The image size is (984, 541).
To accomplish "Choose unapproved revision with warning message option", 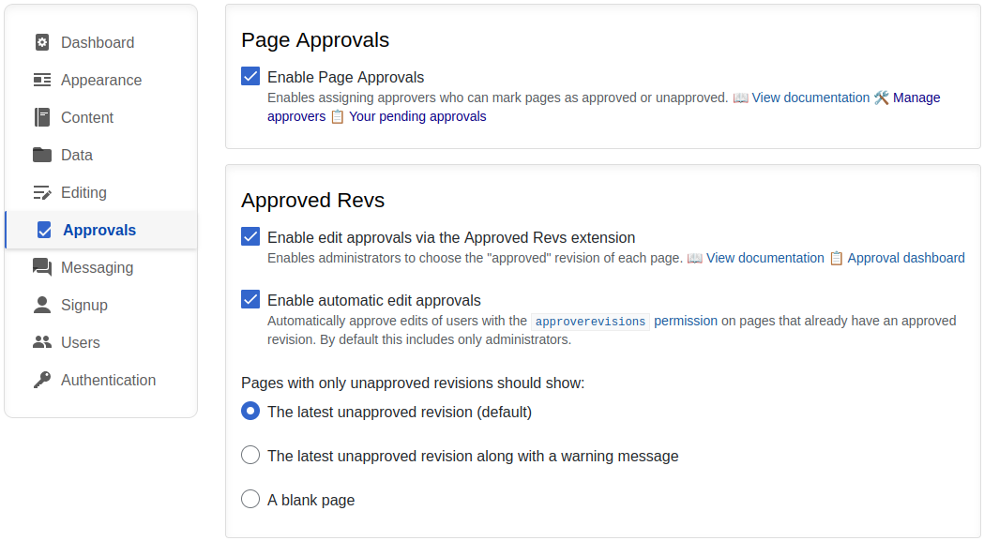I will coord(250,455).
